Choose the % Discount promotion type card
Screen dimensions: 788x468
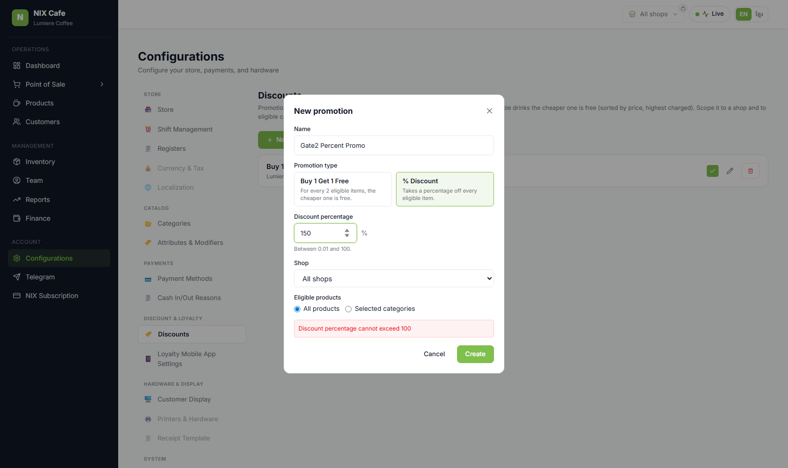445,189
